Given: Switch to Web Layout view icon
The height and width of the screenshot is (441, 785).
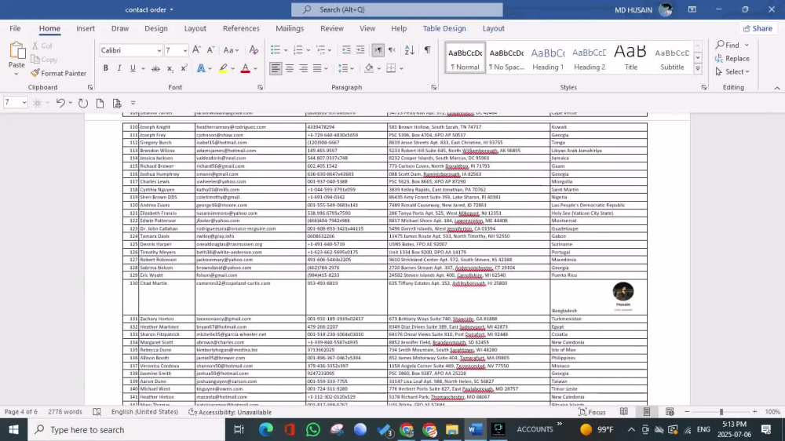Looking at the screenshot, I should (670, 411).
